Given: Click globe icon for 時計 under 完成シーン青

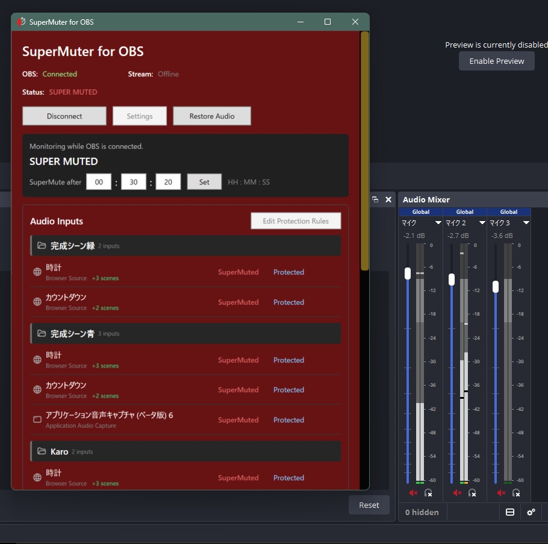Looking at the screenshot, I should pyautogui.click(x=37, y=360).
